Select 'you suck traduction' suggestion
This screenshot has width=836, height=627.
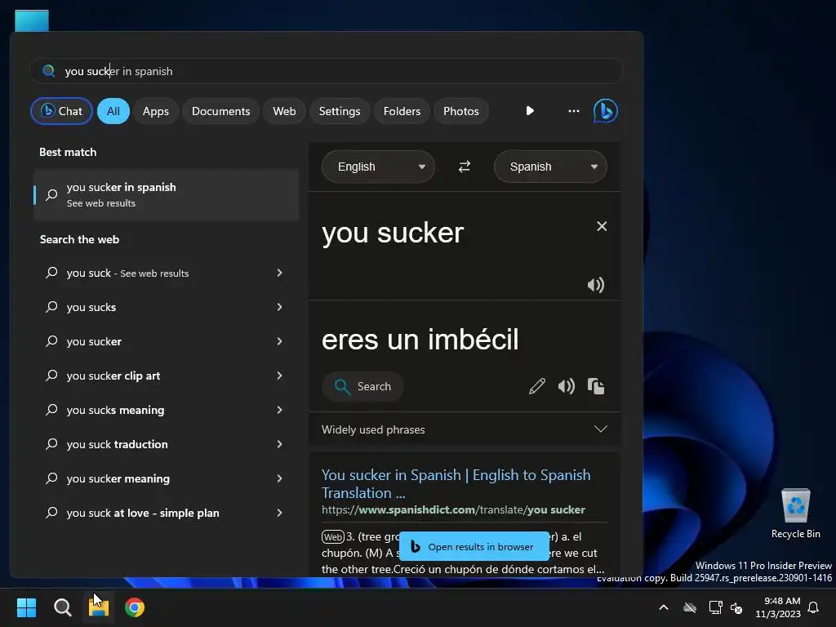pos(166,444)
